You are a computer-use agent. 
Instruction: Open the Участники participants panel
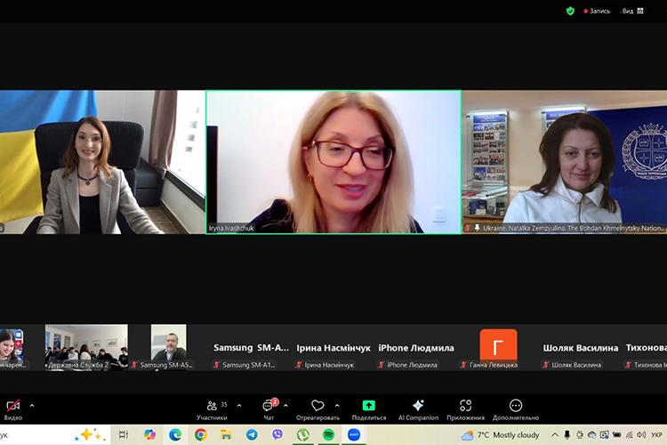(212, 409)
